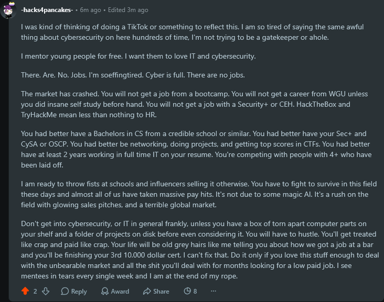
Task: Click the "The market has crashed" paragraph
Action: [x=195, y=104]
